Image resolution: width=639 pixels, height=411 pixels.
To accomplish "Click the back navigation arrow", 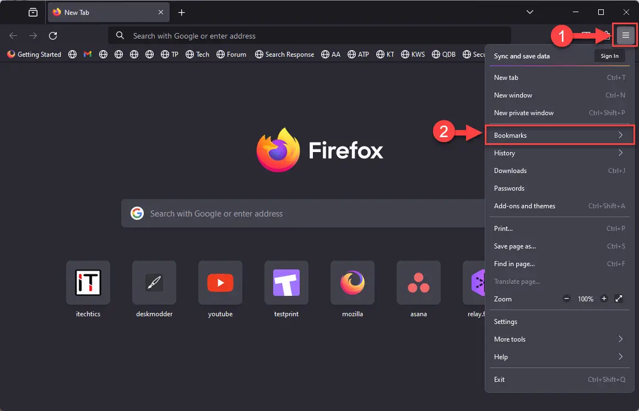I will pos(13,36).
